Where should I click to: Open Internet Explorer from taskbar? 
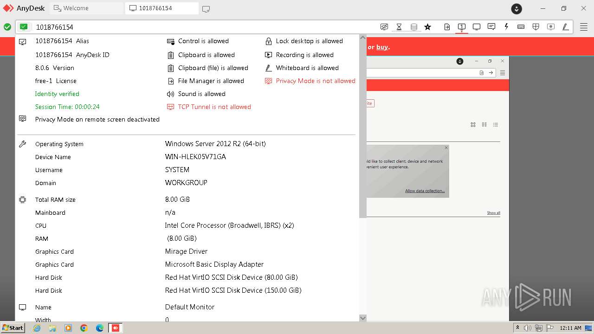pyautogui.click(x=37, y=328)
